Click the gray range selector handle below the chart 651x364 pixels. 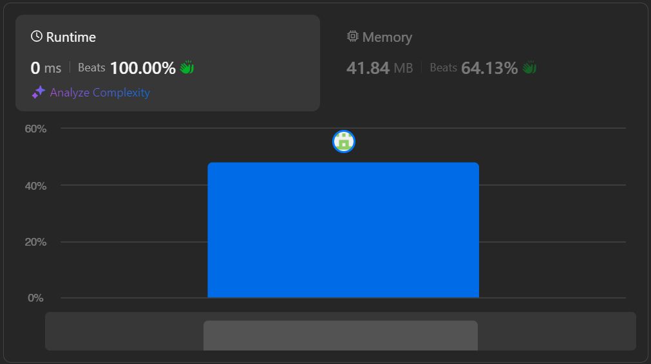pos(341,335)
